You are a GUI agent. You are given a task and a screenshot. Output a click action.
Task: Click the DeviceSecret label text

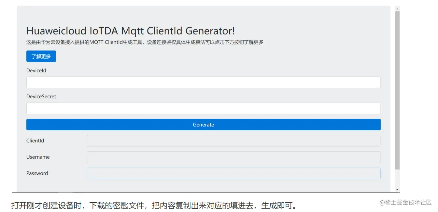41,96
